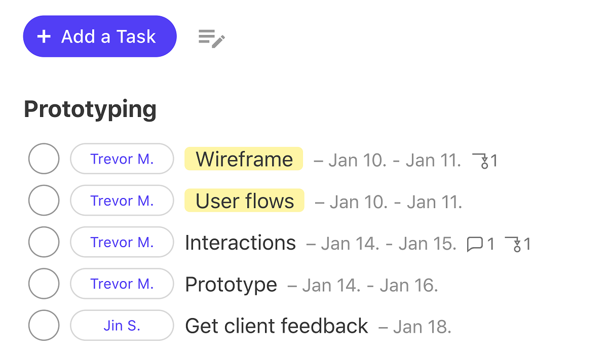Viewport: 608px width, 355px height.
Task: Check off the User flows task
Action: pyautogui.click(x=44, y=201)
